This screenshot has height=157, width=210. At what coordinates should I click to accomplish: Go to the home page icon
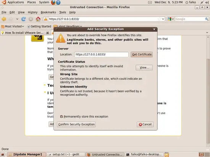38,19
